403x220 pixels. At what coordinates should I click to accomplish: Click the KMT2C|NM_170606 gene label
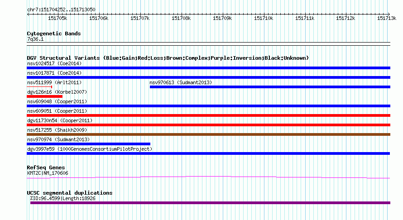pyautogui.click(x=48, y=173)
